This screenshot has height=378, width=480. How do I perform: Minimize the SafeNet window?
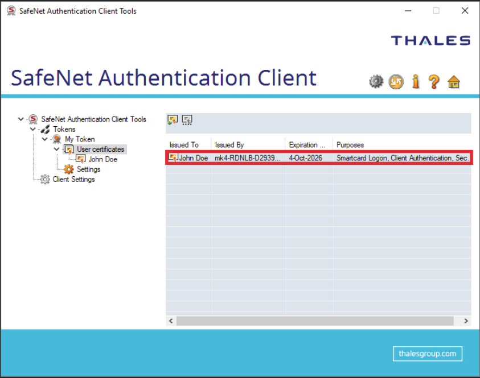tap(408, 11)
